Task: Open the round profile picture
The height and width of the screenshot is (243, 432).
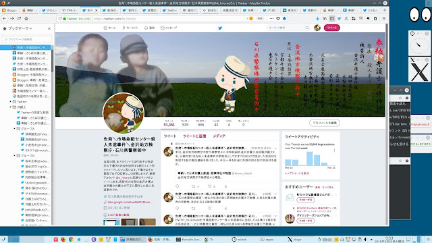Action: click(x=124, y=113)
